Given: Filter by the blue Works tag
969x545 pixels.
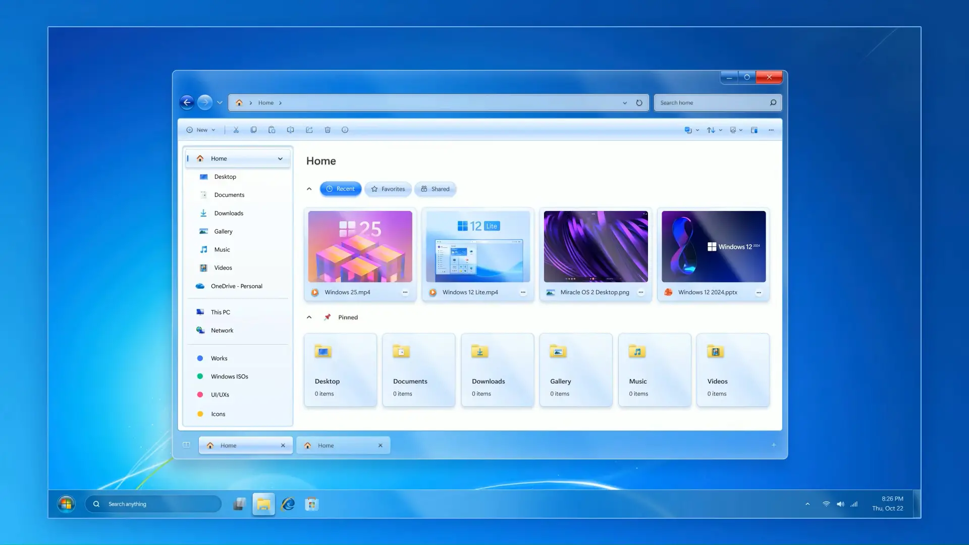Looking at the screenshot, I should click(238, 358).
